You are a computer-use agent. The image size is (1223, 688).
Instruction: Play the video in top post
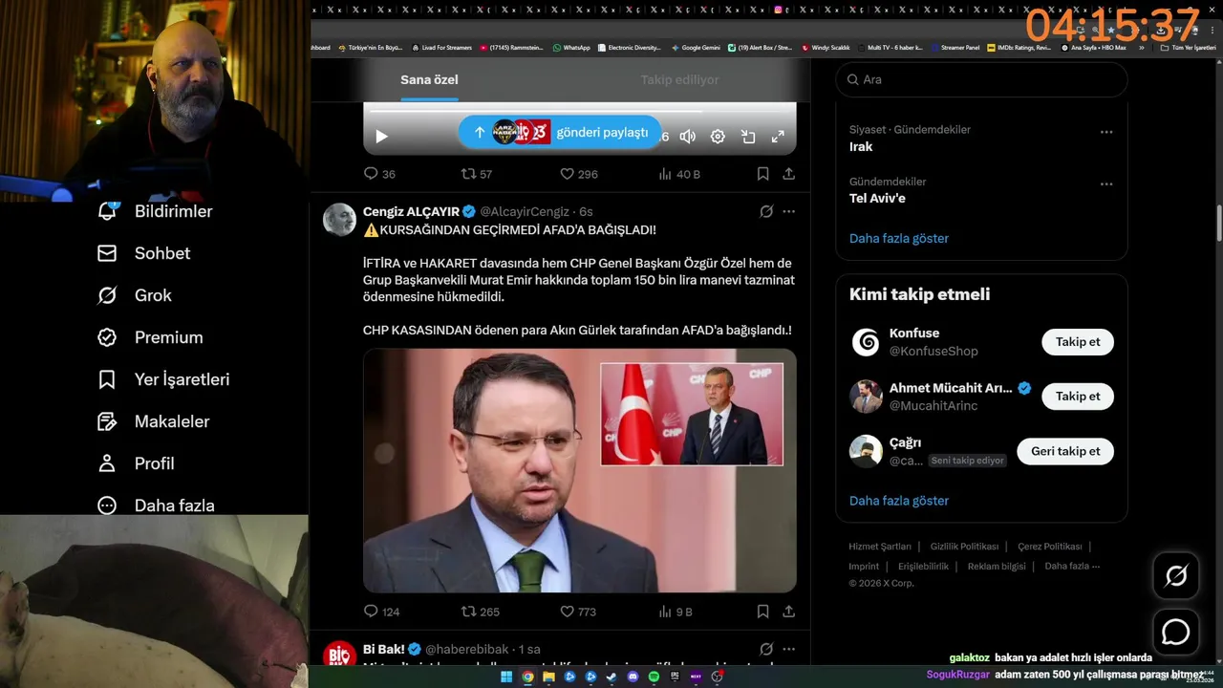(x=381, y=137)
